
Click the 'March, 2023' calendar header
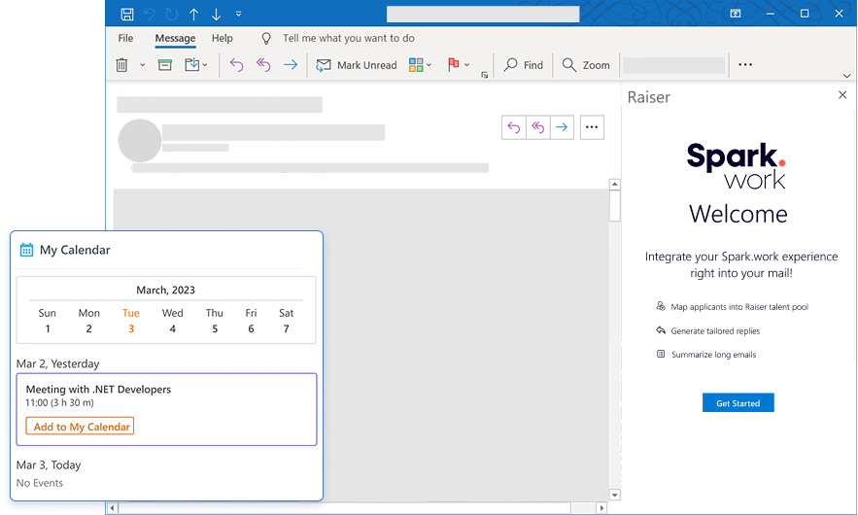tap(166, 291)
